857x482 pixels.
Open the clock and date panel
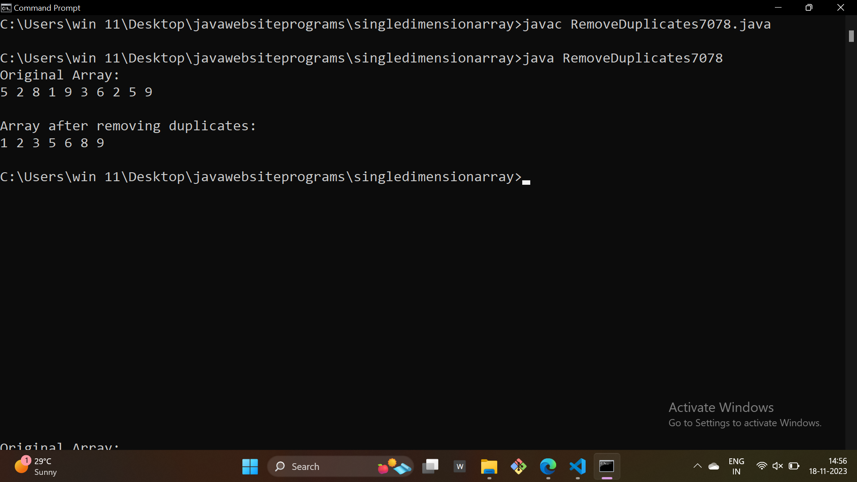[x=828, y=466]
